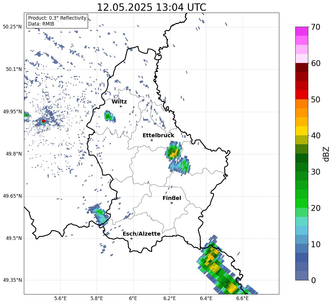The image size is (333, 304).
Task: Click the 5.8°E longitude label
Action: tap(97, 298)
